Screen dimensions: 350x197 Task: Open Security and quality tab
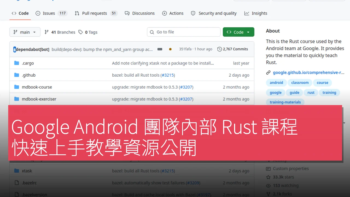click(214, 13)
